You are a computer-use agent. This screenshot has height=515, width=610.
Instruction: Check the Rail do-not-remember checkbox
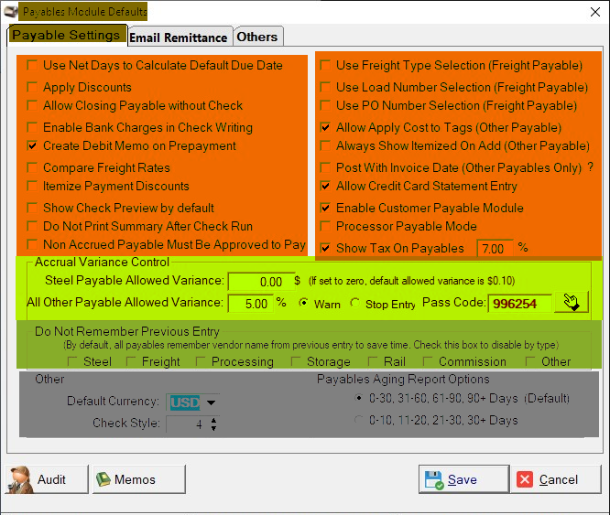(x=373, y=361)
